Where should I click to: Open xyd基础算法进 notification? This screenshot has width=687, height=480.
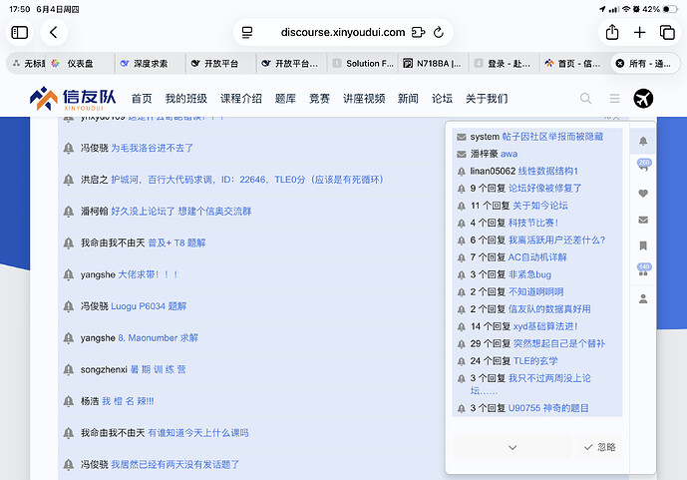[x=537, y=326]
